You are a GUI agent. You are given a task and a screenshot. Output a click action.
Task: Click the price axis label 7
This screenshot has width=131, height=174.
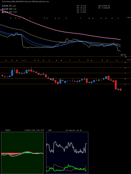(125, 74)
